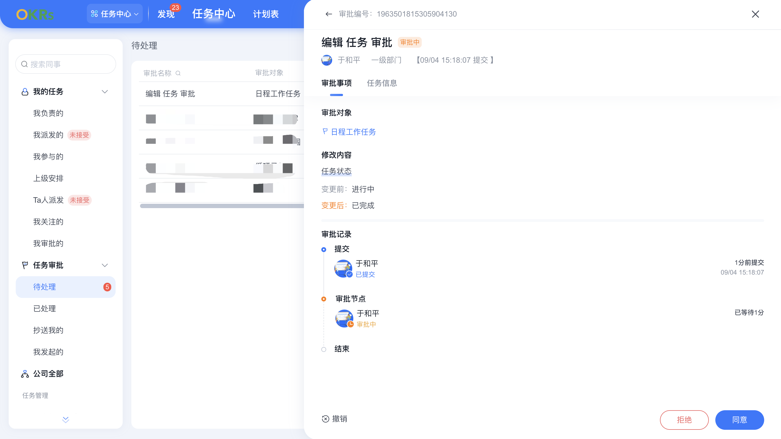
Task: Click the revoke icon beside 撤销
Action: coord(325,419)
